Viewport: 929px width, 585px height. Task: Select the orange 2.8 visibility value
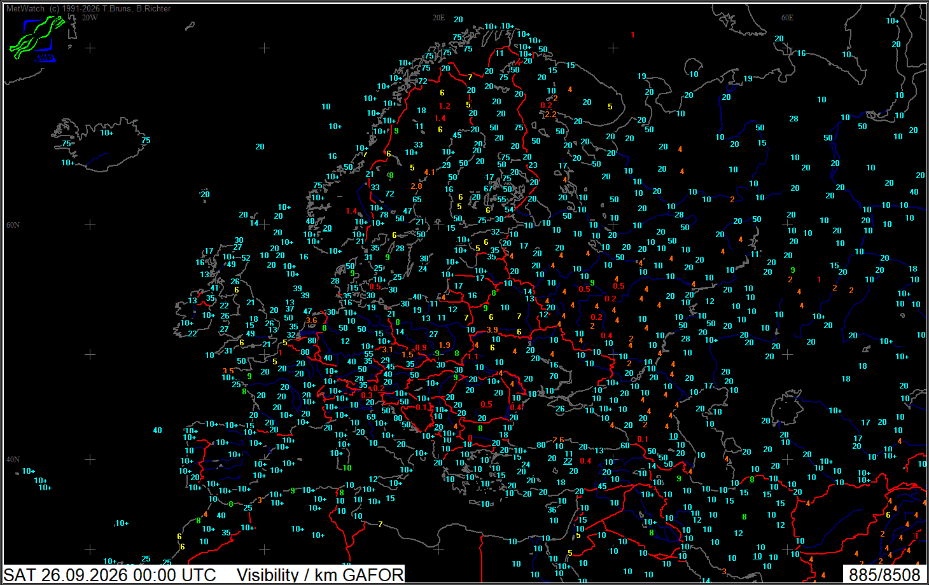416,186
